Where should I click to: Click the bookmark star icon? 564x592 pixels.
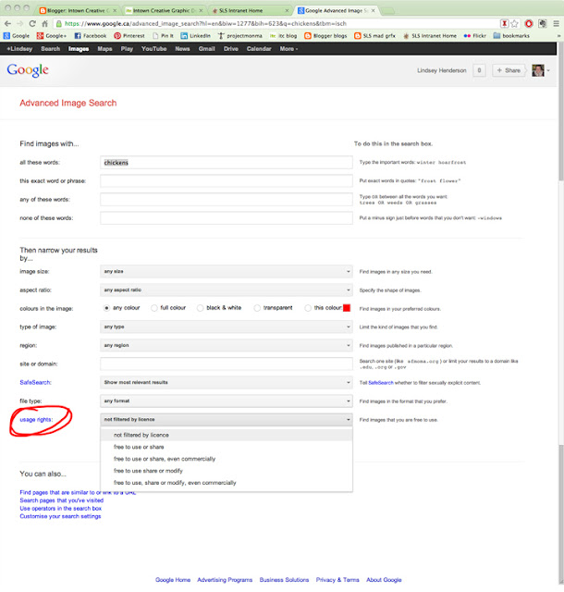click(x=514, y=23)
